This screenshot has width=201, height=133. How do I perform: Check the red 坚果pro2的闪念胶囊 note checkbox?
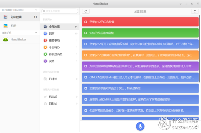[x=86, y=22]
